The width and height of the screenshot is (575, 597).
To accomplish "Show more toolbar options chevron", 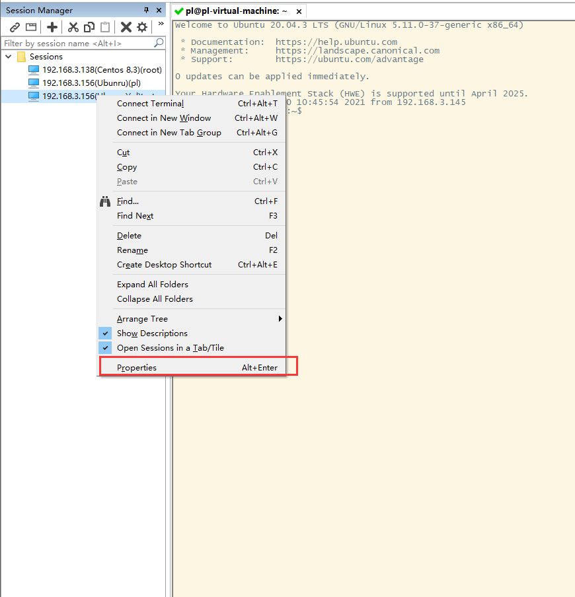I will point(161,24).
